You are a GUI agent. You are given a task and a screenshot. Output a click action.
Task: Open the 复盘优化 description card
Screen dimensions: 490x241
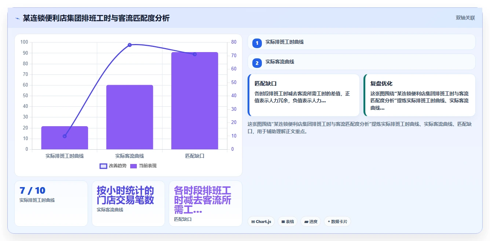coord(420,95)
